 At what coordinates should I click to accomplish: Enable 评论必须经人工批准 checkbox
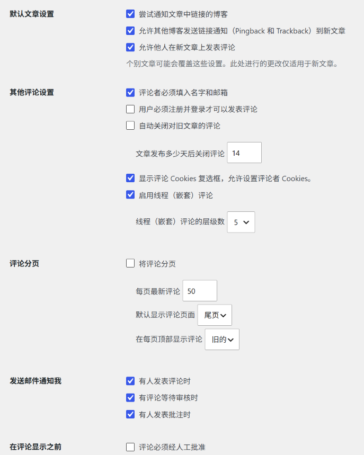click(130, 447)
